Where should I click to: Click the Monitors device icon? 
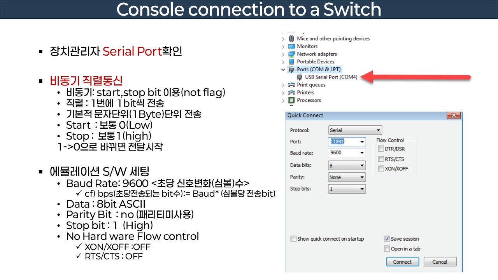click(291, 46)
